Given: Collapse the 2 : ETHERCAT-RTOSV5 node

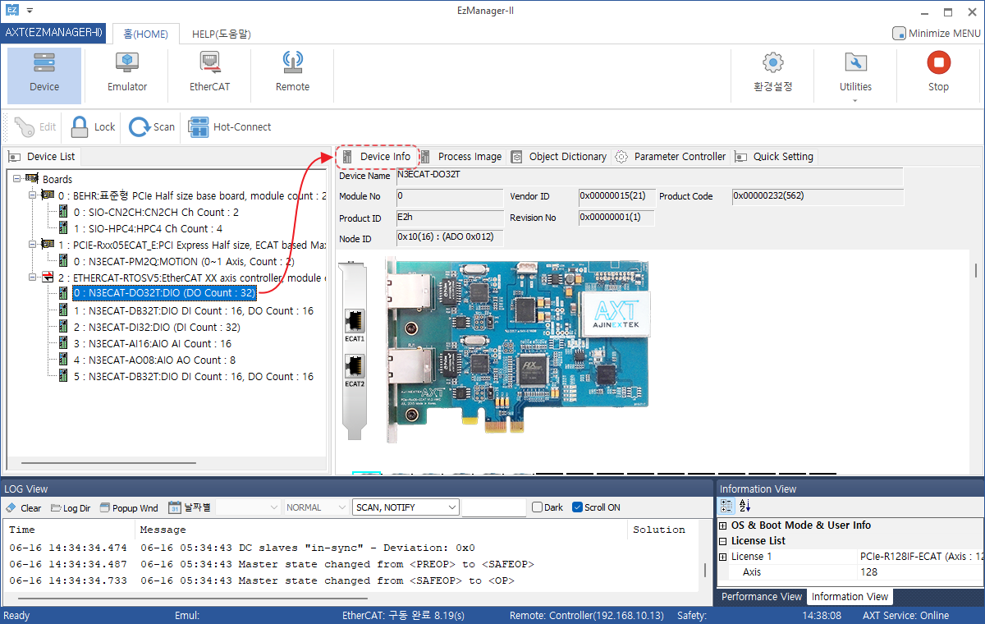Looking at the screenshot, I should click(x=32, y=278).
